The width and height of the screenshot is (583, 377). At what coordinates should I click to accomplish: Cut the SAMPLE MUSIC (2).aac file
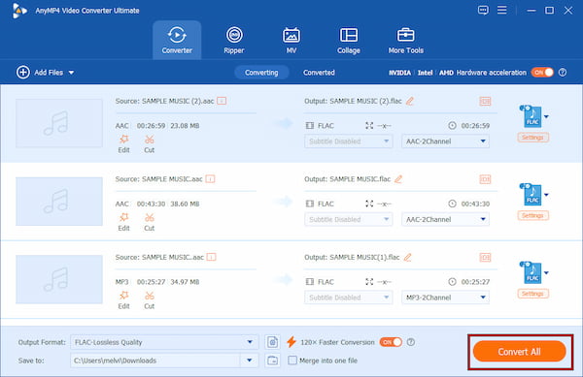(x=149, y=143)
